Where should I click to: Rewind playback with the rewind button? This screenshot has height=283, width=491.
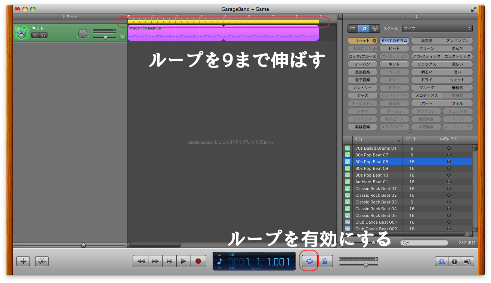[x=141, y=261]
